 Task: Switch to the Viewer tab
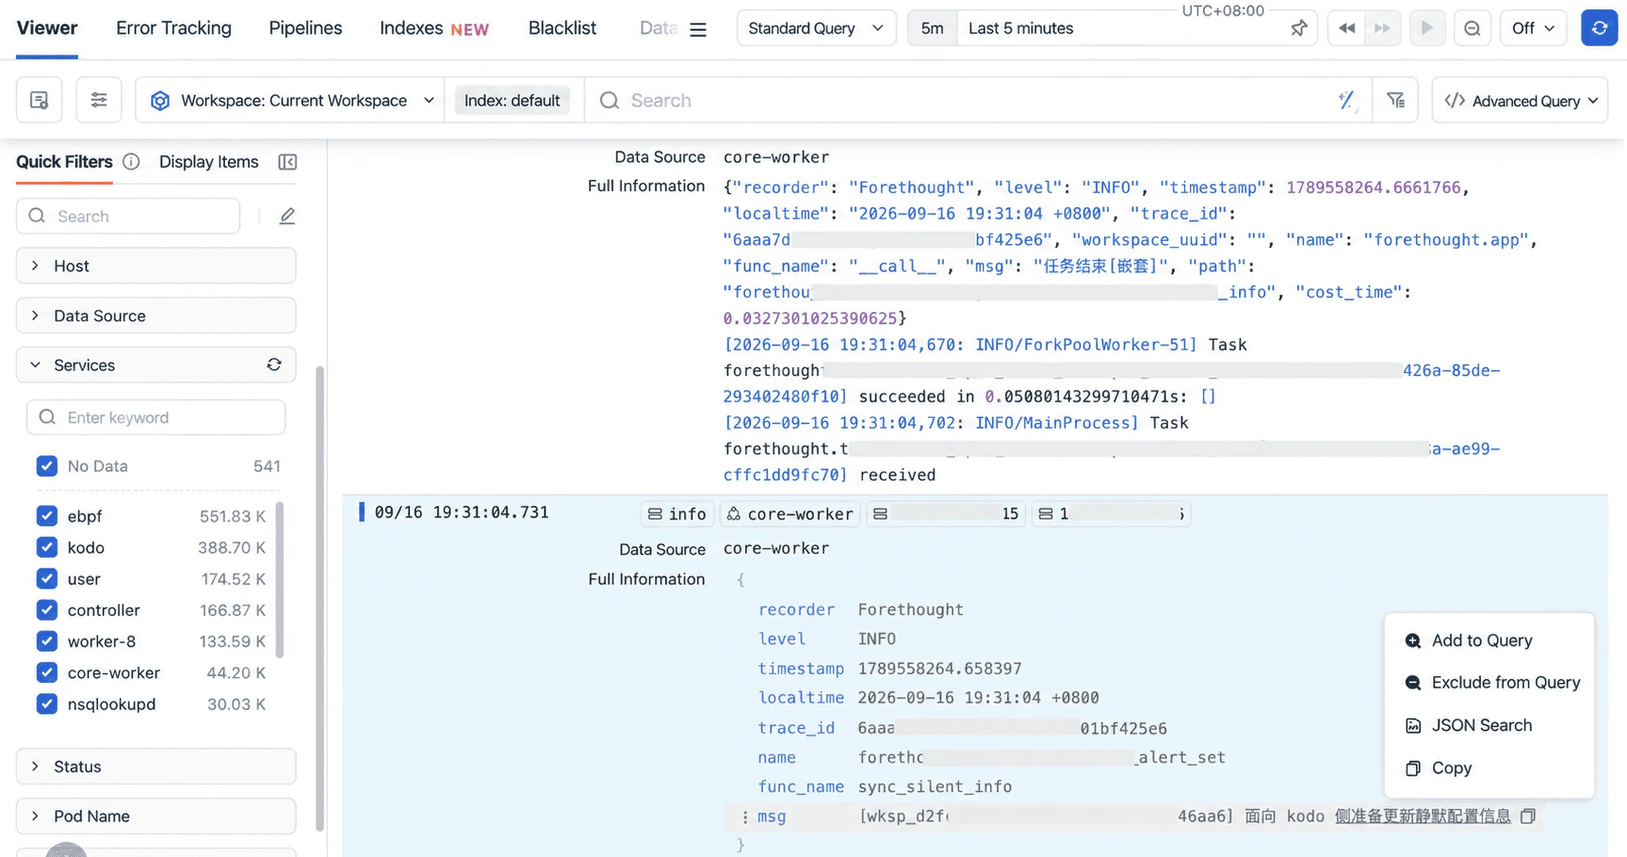47,28
